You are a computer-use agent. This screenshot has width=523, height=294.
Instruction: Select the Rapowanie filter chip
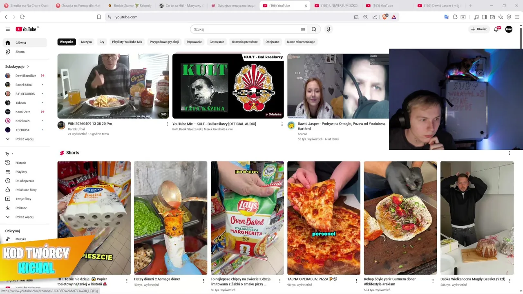[194, 42]
